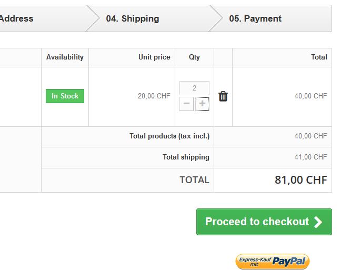Click the Total column header
This screenshot has height=270, width=351.
(319, 57)
